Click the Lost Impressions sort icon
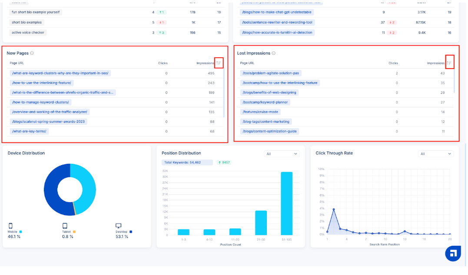This screenshot has width=468, height=275. click(450, 63)
